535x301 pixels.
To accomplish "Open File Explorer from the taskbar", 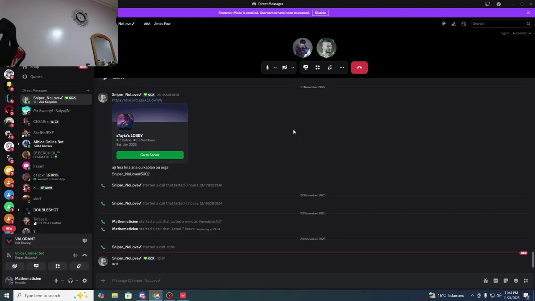I will 115,296.
